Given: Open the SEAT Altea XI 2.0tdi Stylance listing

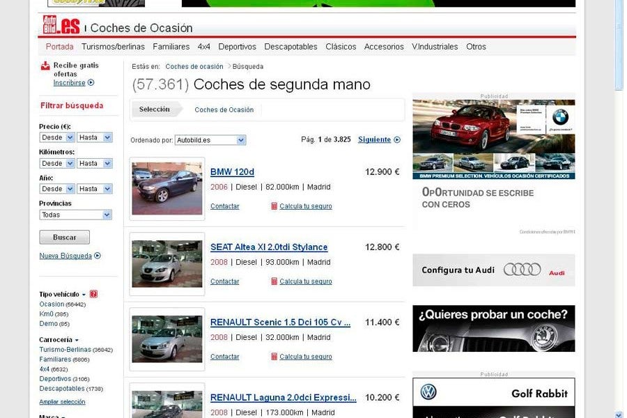Looking at the screenshot, I should tap(269, 247).
